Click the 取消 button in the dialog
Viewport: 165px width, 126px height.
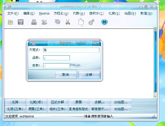(65, 75)
